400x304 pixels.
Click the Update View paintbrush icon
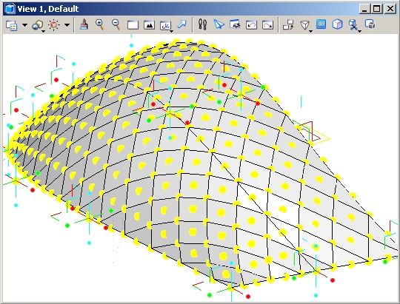[84, 24]
